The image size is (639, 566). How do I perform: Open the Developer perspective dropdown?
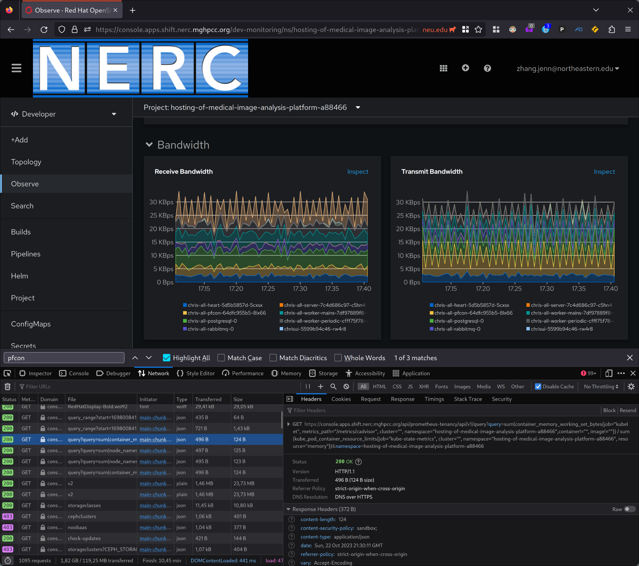(x=64, y=114)
